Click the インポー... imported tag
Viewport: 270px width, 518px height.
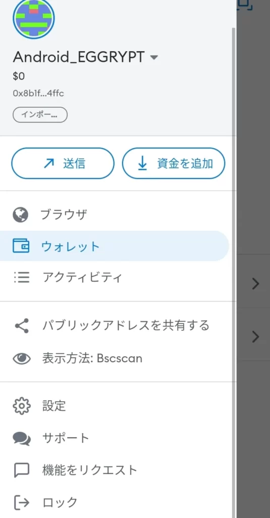click(x=40, y=115)
